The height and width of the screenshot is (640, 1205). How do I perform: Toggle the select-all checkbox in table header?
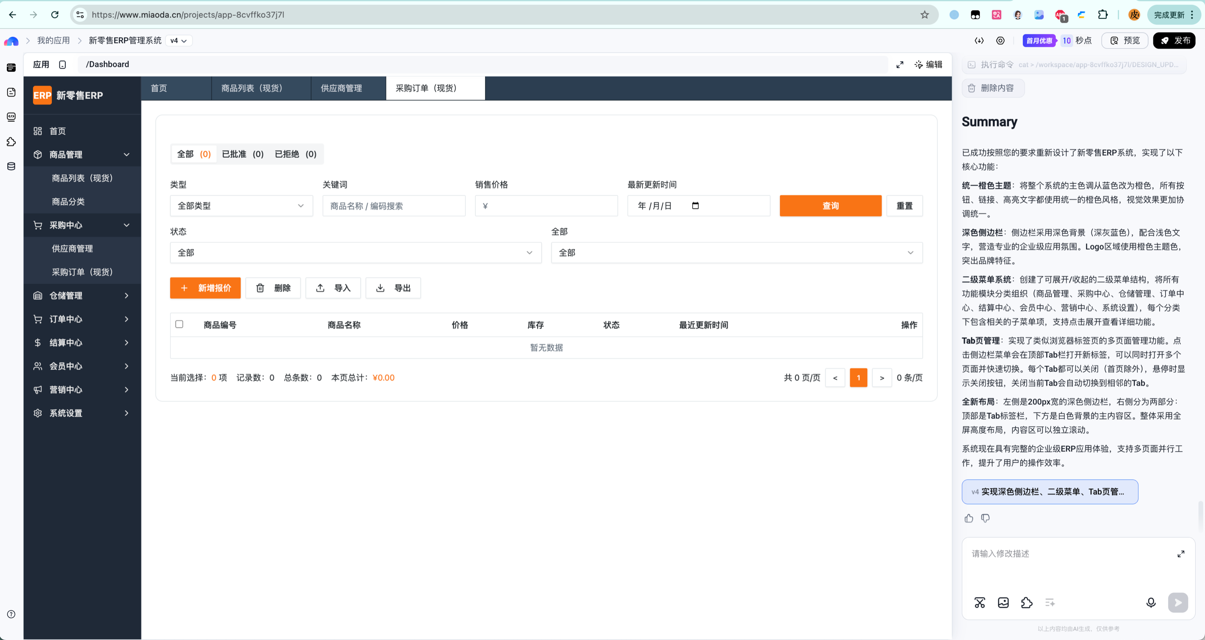pos(179,324)
